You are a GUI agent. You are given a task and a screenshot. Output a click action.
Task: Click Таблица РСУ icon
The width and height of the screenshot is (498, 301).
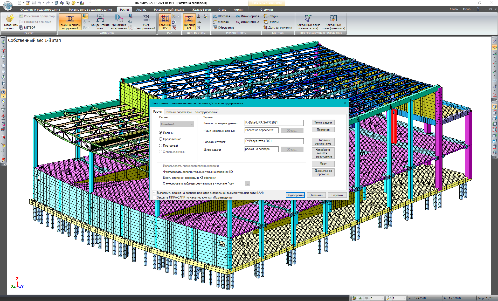(x=165, y=19)
